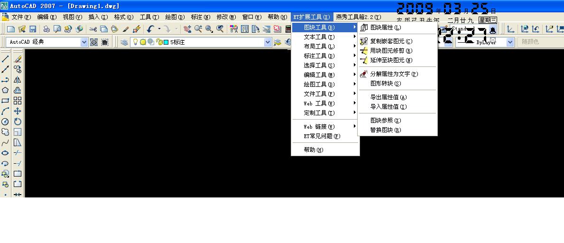Choose 用块图元修剪 from the submenu

coord(398,51)
